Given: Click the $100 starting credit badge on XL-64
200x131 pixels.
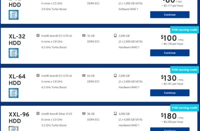Looking at the screenshot, I should (x=185, y=70).
